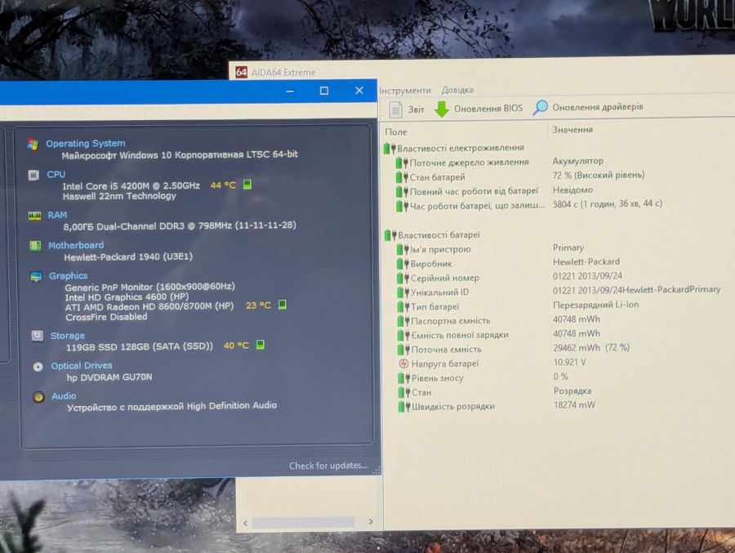This screenshot has width=735, height=553.
Task: Select the value Розрядка
Action: click(x=572, y=390)
